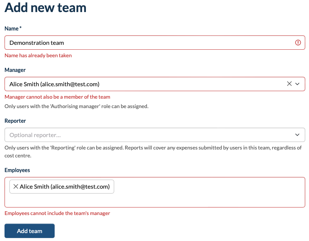Click the Name field label
The image size is (309, 241).
click(13, 29)
